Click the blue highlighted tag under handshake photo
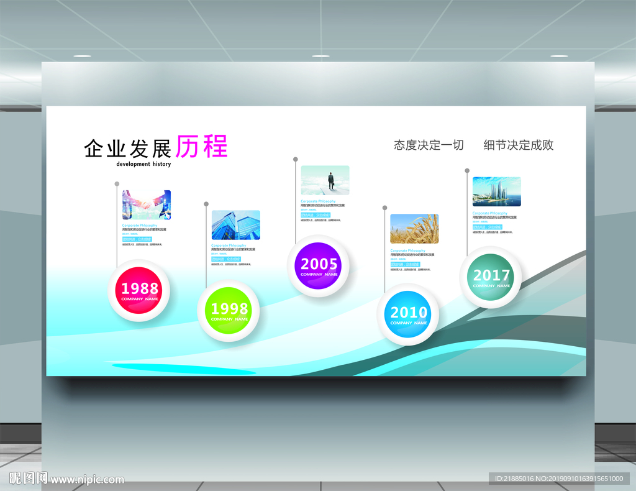This screenshot has width=636, height=491. pos(137,239)
